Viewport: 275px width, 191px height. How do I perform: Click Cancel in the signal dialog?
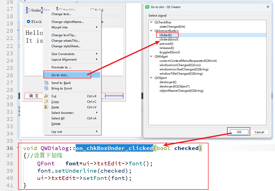pos(259,132)
